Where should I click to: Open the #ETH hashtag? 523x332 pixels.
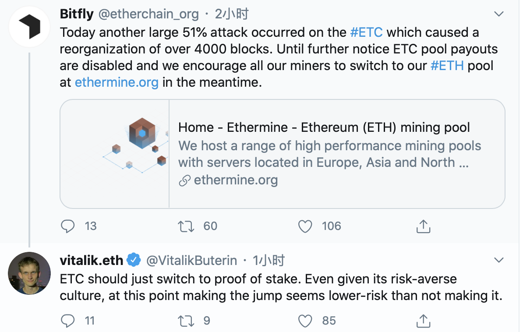pos(447,66)
